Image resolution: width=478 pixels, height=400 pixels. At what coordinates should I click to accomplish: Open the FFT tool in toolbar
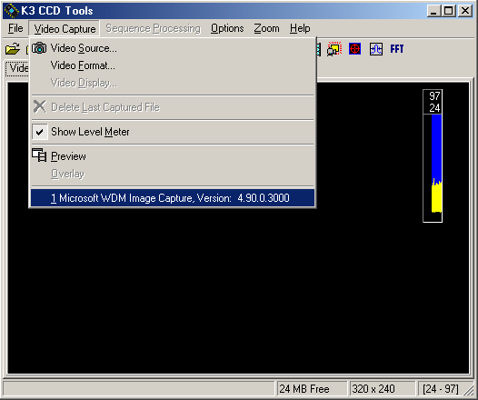tap(396, 49)
